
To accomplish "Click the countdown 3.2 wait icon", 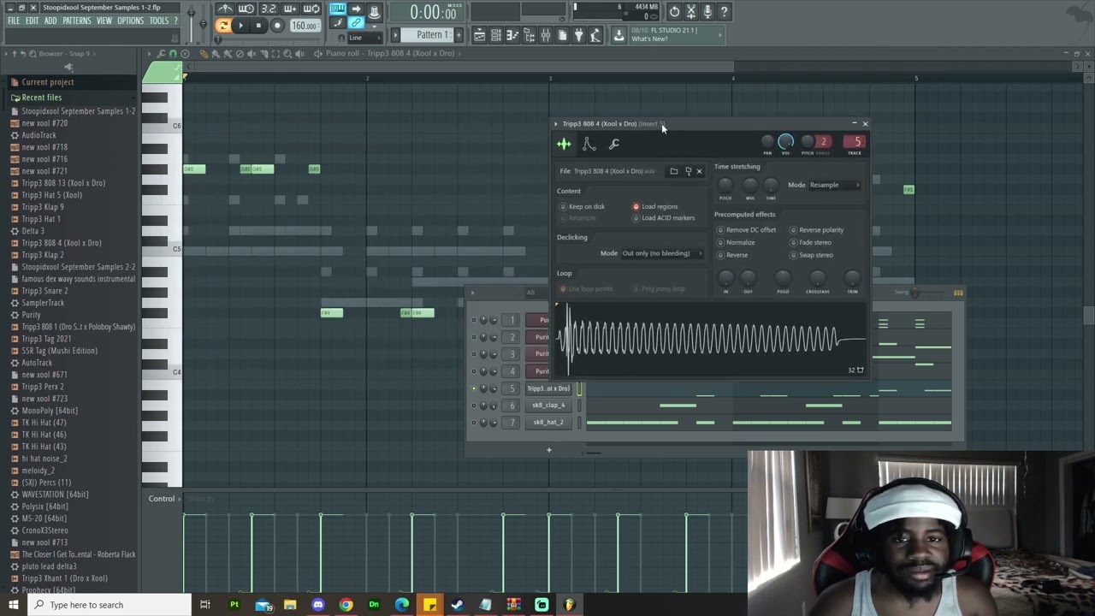I will click(x=269, y=9).
